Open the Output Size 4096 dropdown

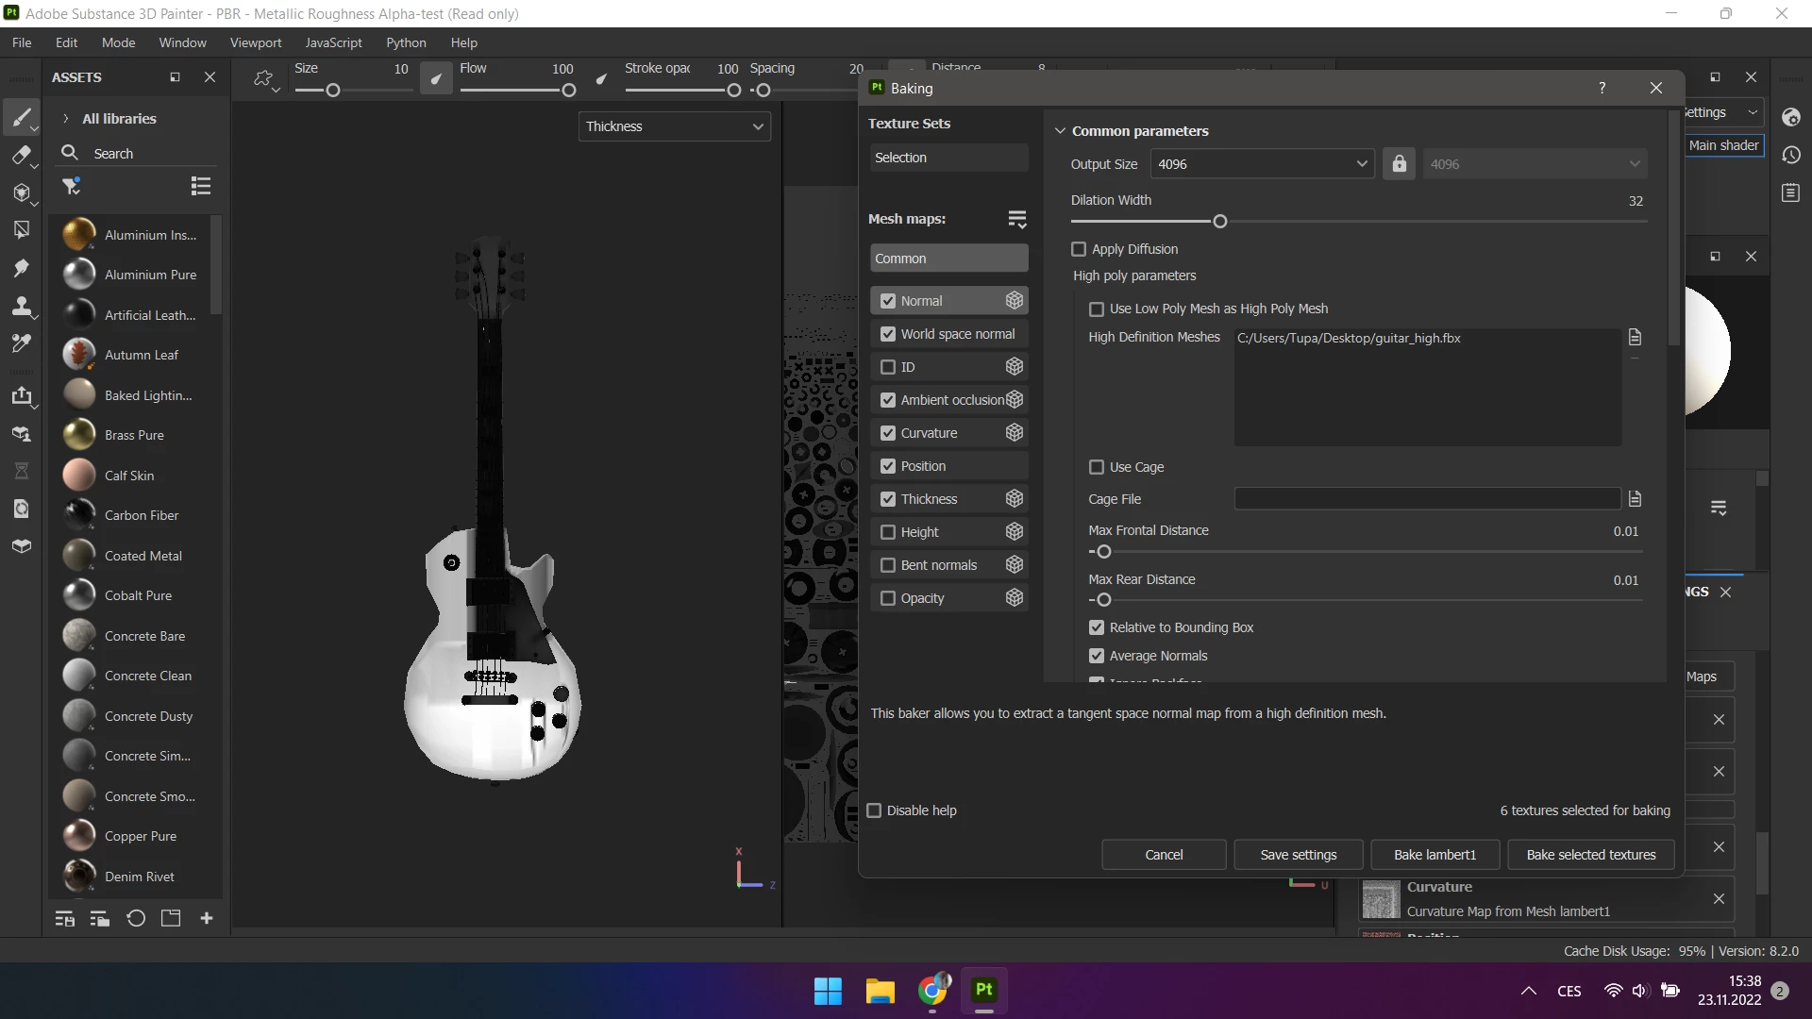[x=1262, y=164]
